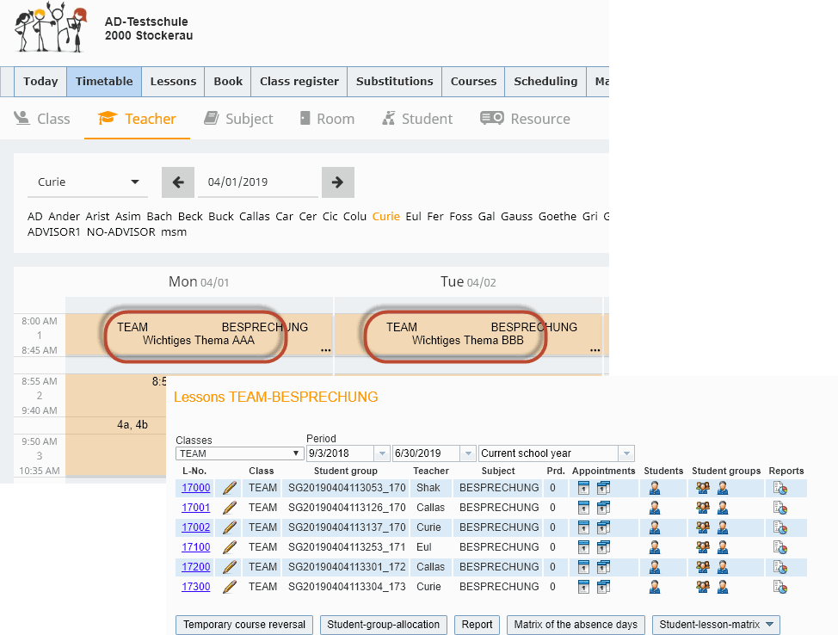Screen dimensions: 838x635
Task: Switch to Subject timetable view
Action: pyautogui.click(x=239, y=119)
